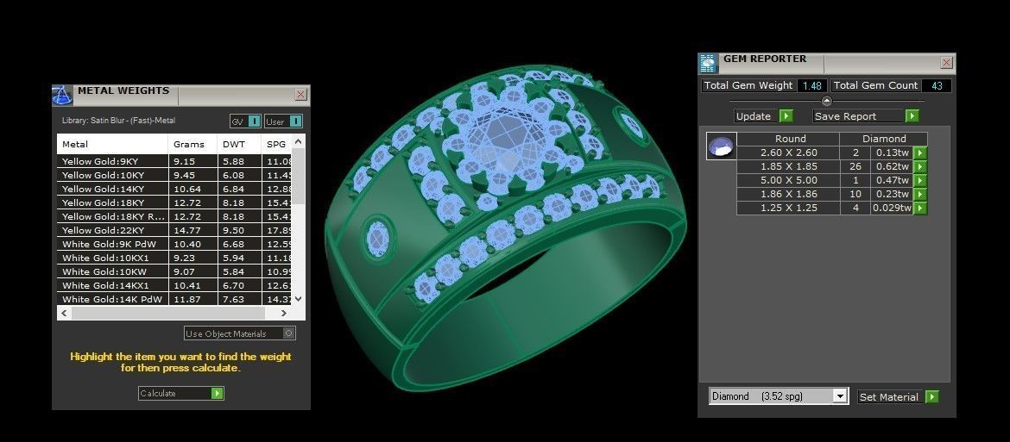
Task: Select the Yellow Gold:10KY row
Action: (x=174, y=175)
